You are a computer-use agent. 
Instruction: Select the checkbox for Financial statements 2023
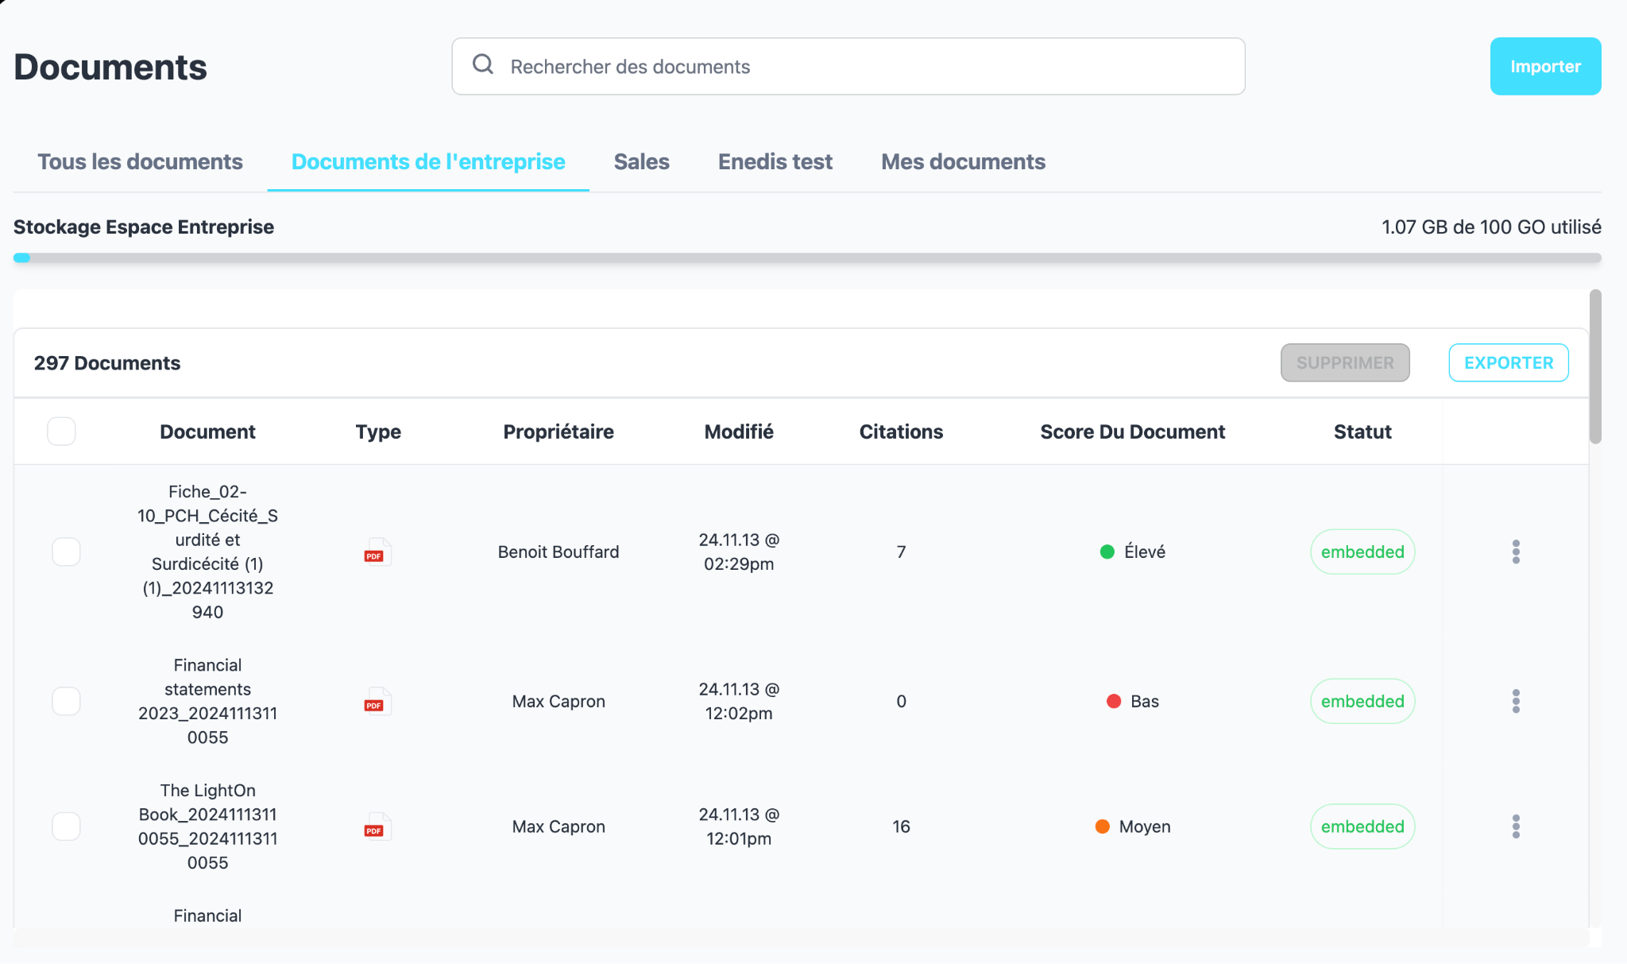[x=67, y=701]
